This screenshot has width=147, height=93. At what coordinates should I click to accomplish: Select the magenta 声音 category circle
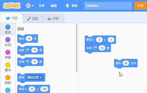[x=8, y=52]
